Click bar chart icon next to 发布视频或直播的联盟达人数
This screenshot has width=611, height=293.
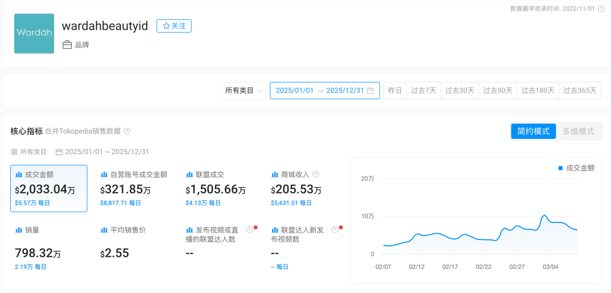coord(190,230)
